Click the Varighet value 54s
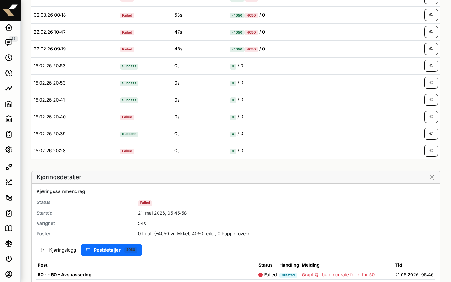Viewport: 451px width, 282px height. pos(142,223)
